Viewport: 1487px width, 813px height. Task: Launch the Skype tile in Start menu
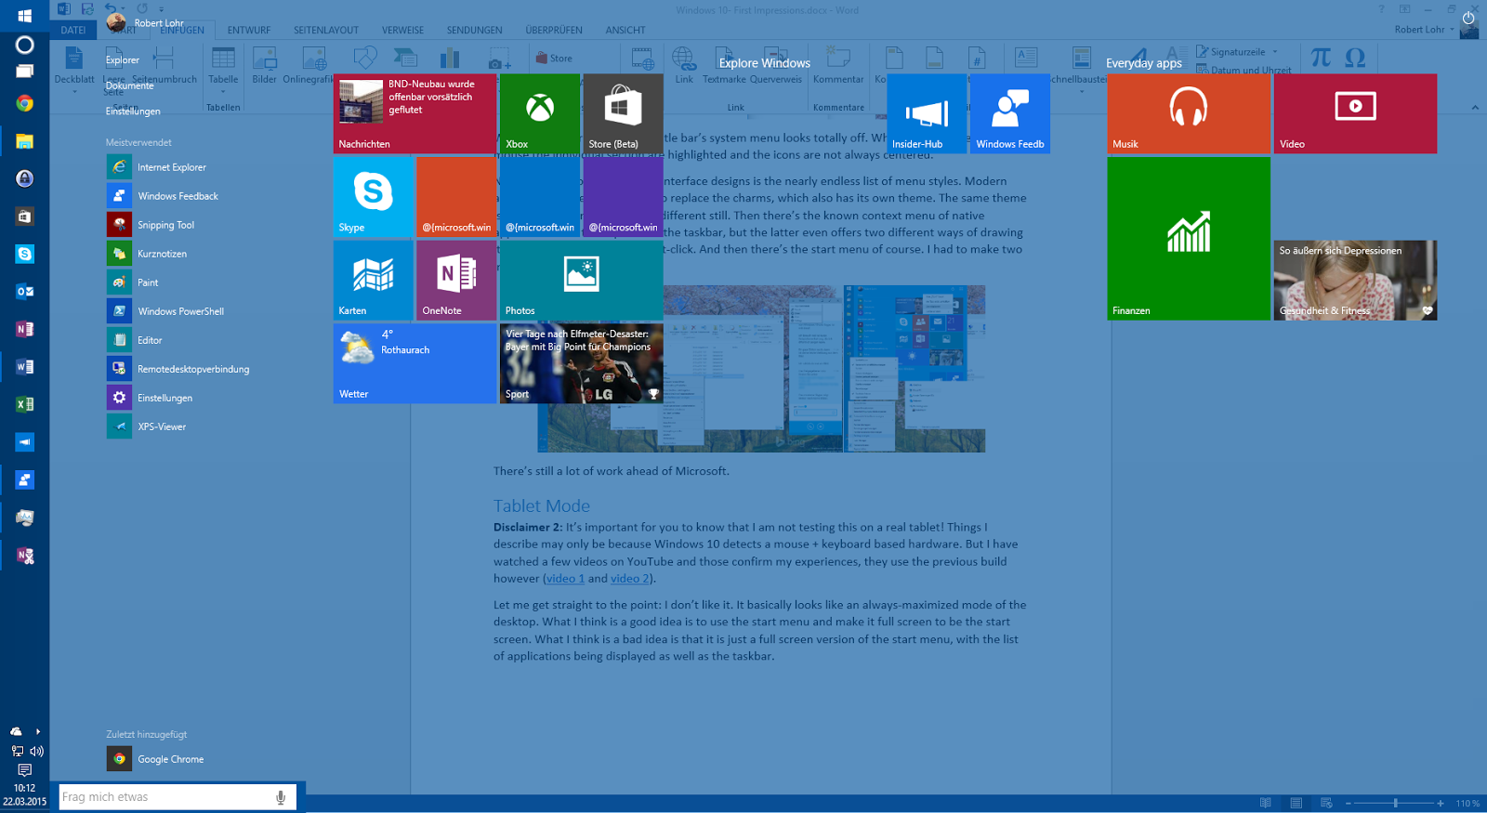pyautogui.click(x=373, y=197)
